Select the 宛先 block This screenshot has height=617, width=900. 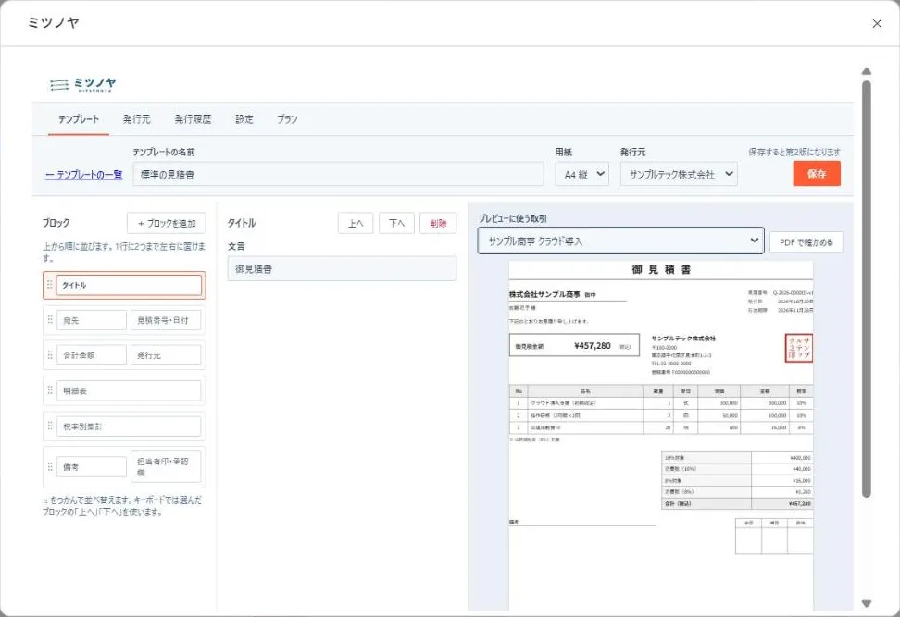coord(92,320)
